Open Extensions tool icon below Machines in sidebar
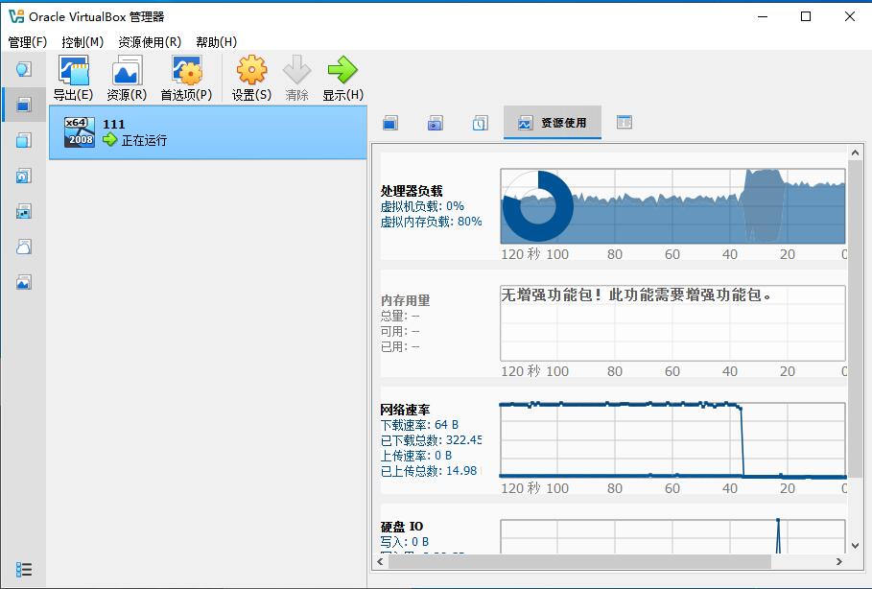This screenshot has width=872, height=589. tap(23, 140)
